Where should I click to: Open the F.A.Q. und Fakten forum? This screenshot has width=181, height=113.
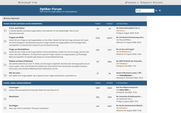(x=17, y=28)
